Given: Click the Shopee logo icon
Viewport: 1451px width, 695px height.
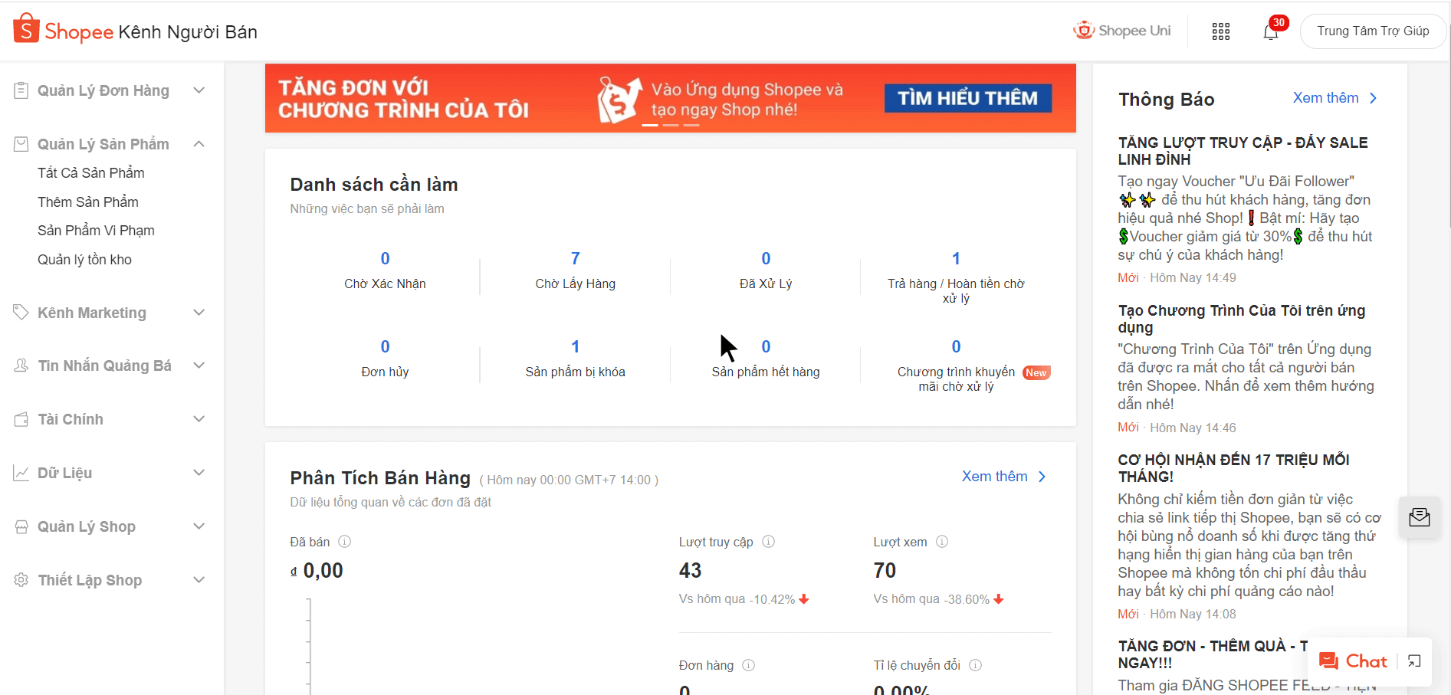Looking at the screenshot, I should 26,28.
